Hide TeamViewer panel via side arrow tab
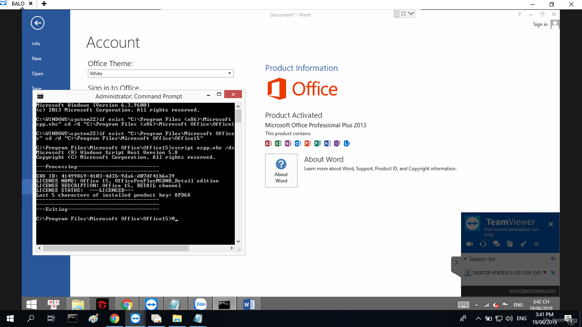The width and height of the screenshot is (582, 327). click(456, 263)
